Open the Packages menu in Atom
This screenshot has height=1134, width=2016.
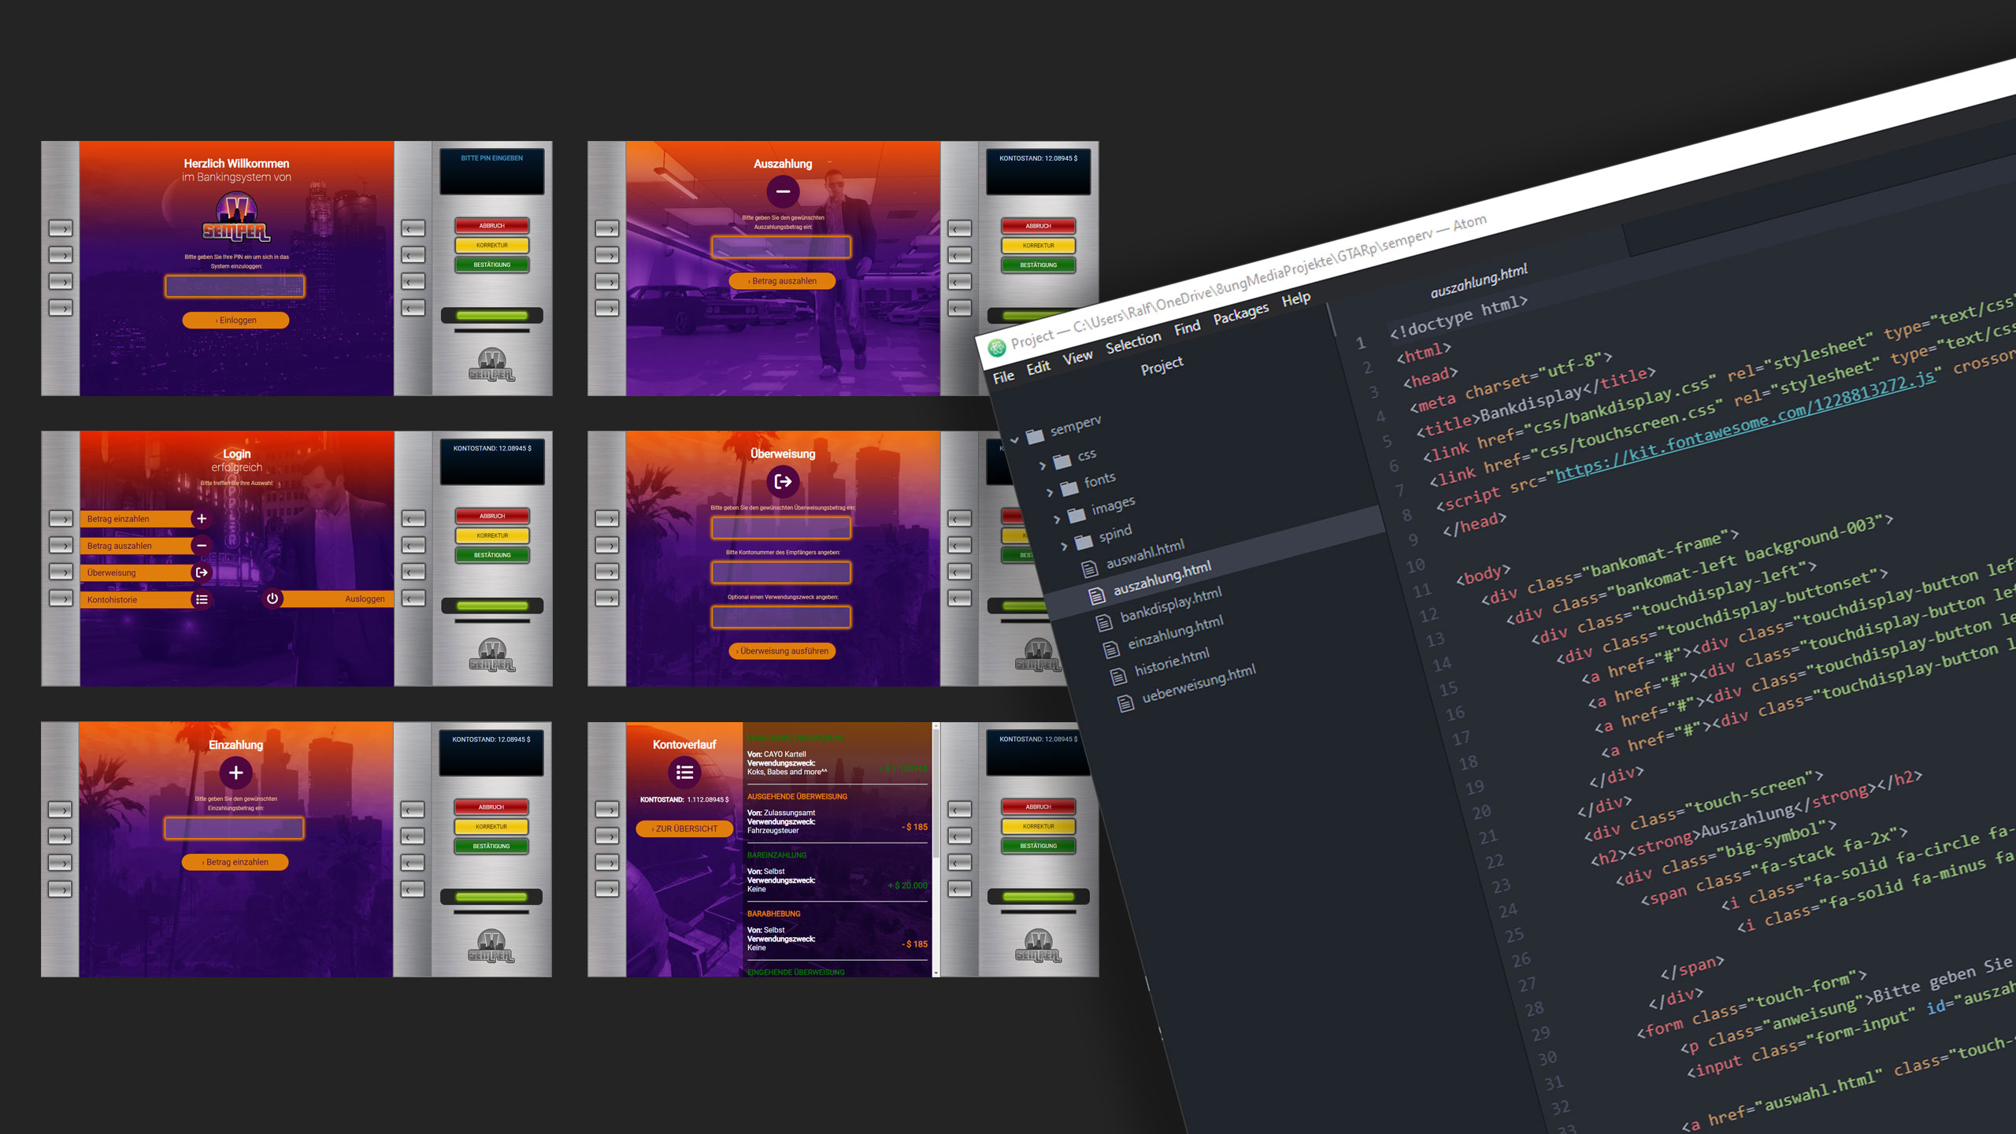(x=1241, y=313)
